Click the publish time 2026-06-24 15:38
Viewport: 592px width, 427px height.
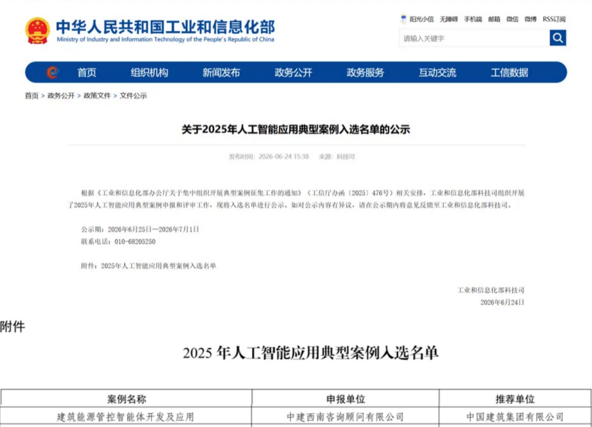click(x=269, y=157)
